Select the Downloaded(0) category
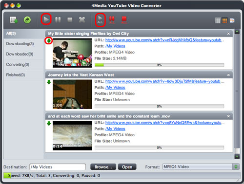This screenshot has width=244, height=184. pos(24,54)
